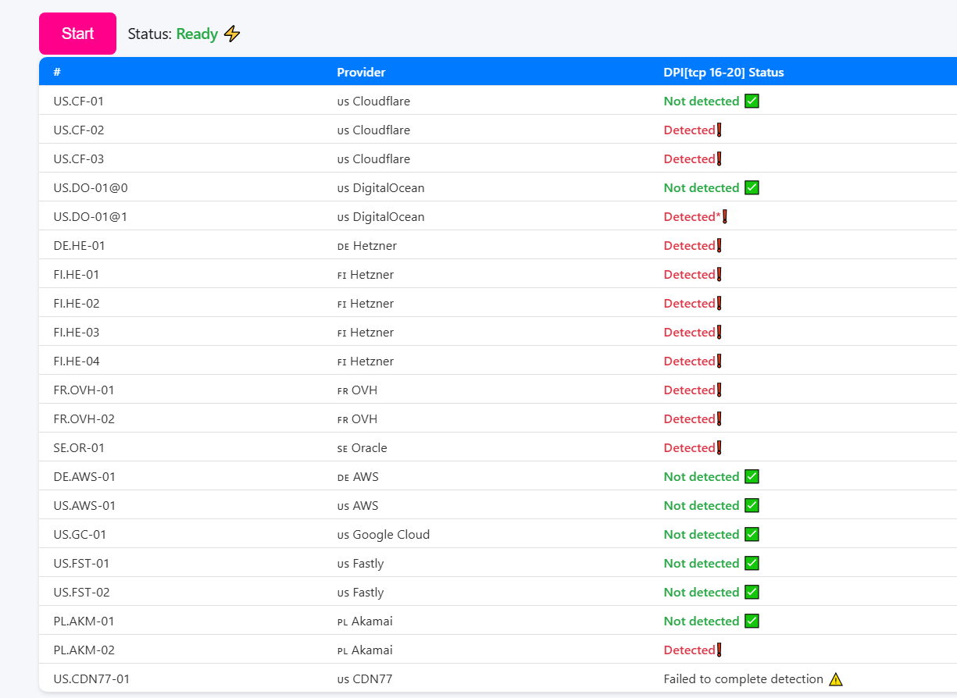This screenshot has height=698, width=957.
Task: Click the red exclamation in FR.OVH-01 row
Action: (719, 390)
